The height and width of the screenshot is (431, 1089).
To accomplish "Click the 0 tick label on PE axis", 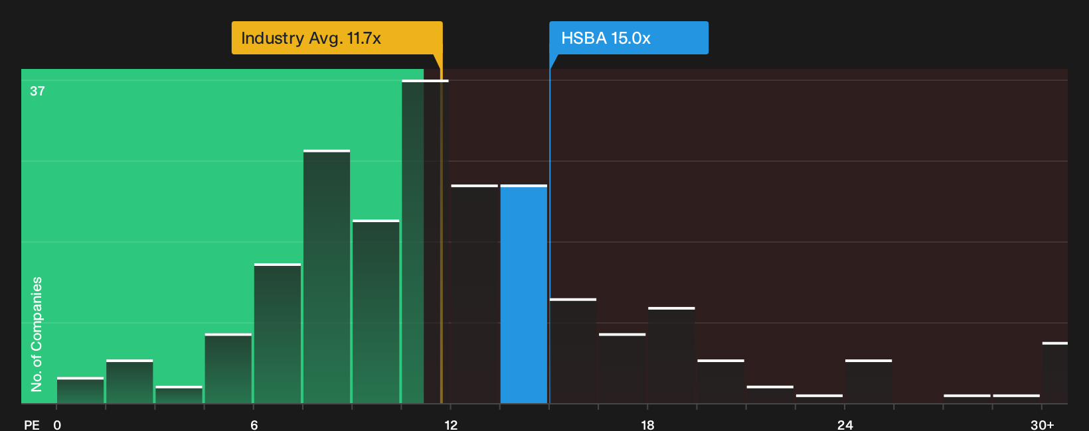I will pos(57,424).
